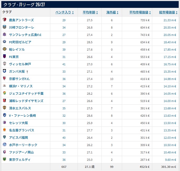Click the ファジアーノ岡山 club crest icon

click(4, 152)
